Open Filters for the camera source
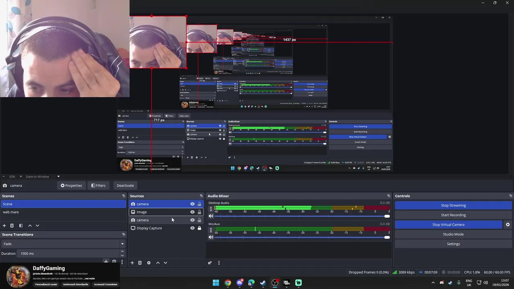The height and width of the screenshot is (289, 514). [98, 185]
